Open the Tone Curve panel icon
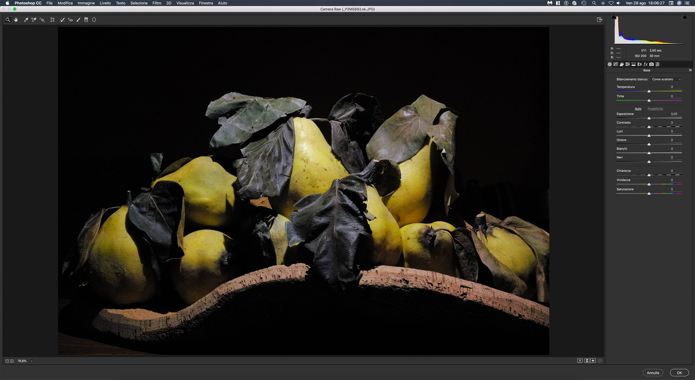695x380 pixels. coord(616,64)
